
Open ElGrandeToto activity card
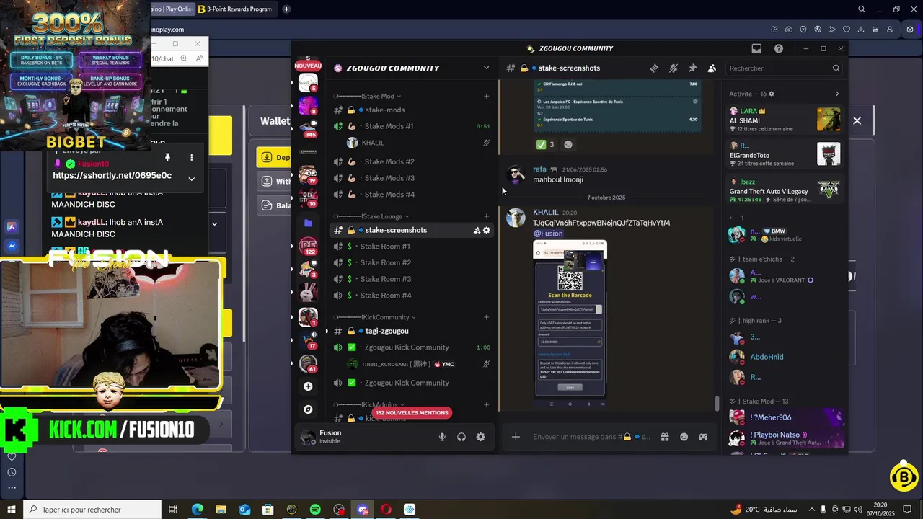point(785,154)
